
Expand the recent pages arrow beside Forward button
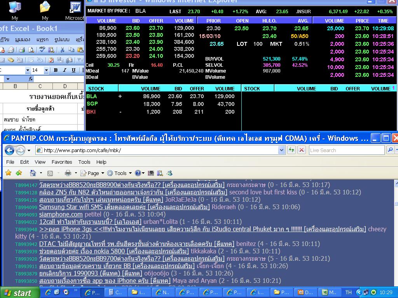(29, 151)
